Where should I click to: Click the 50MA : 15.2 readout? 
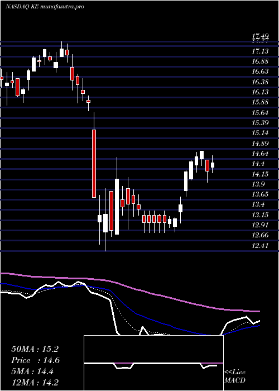pyautogui.click(x=35, y=349)
